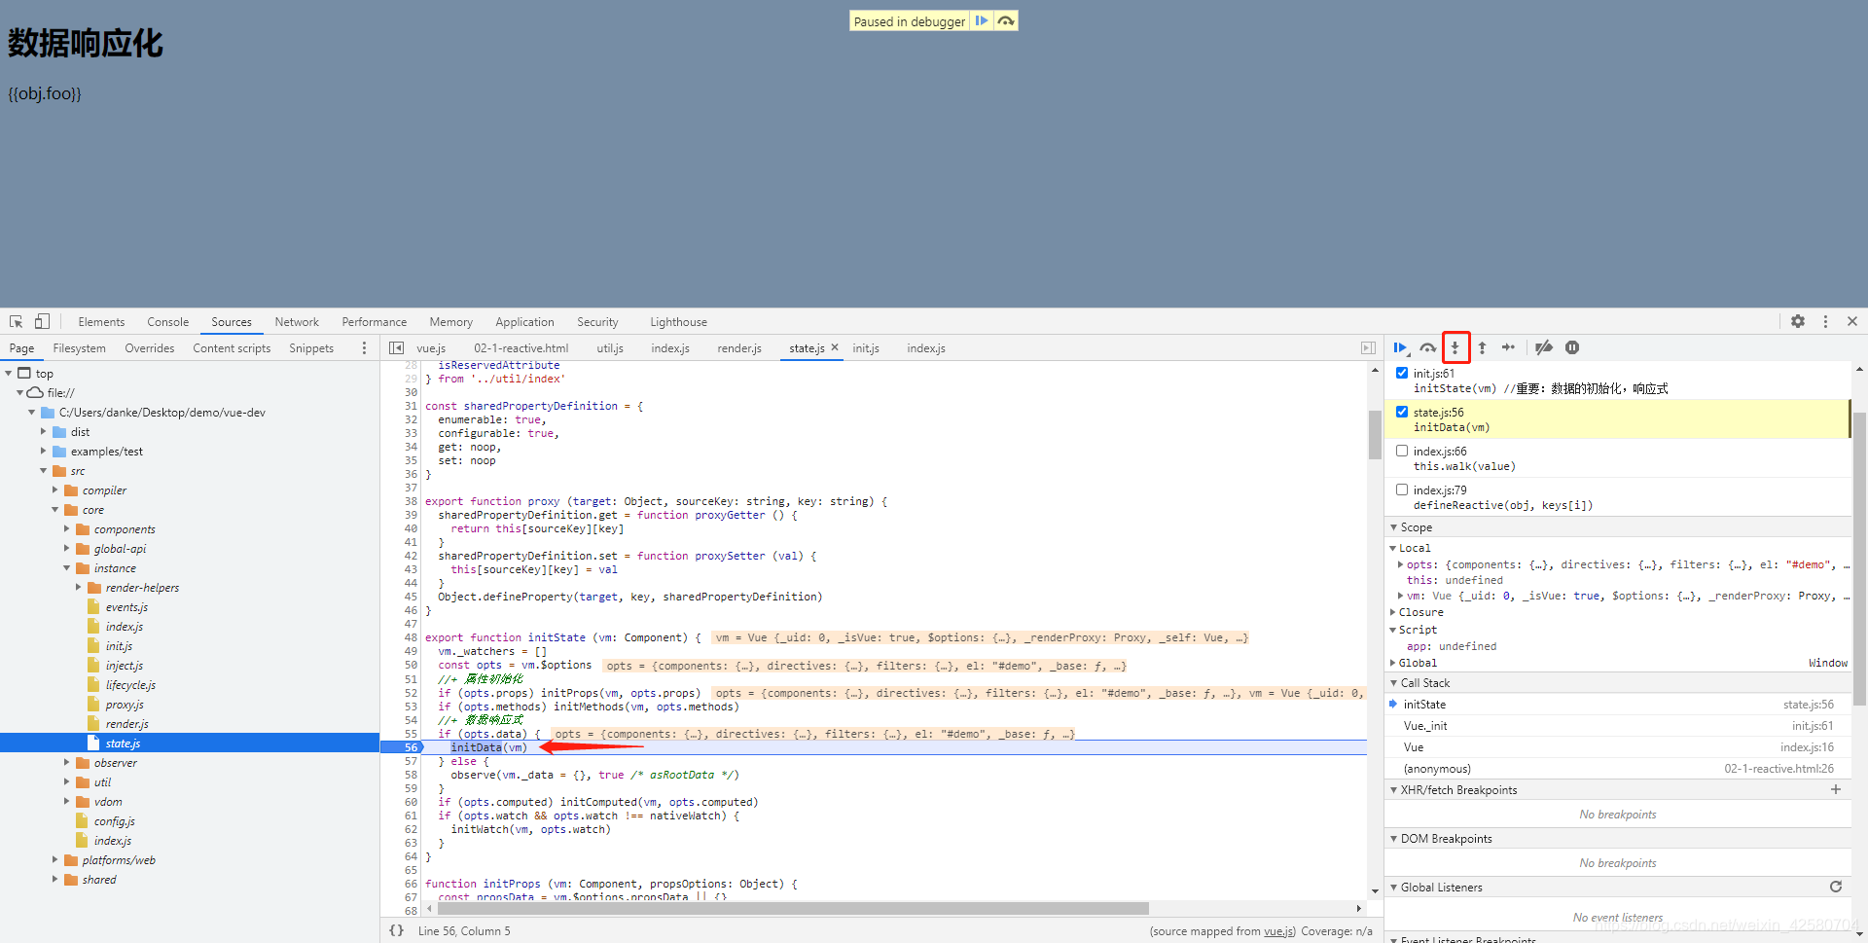Screen dimensions: 1868x943
Task: Select the (anonymous) call stack frame
Action: click(x=1618, y=769)
